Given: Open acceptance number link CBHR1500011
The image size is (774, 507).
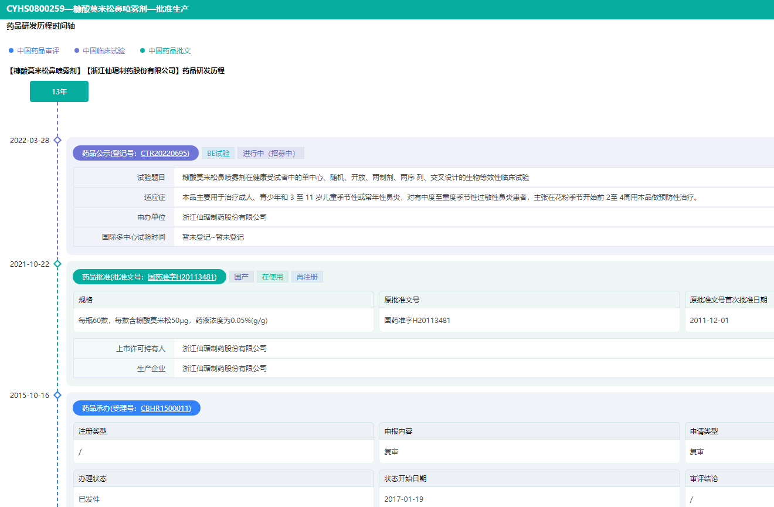Looking at the screenshot, I should [x=165, y=408].
